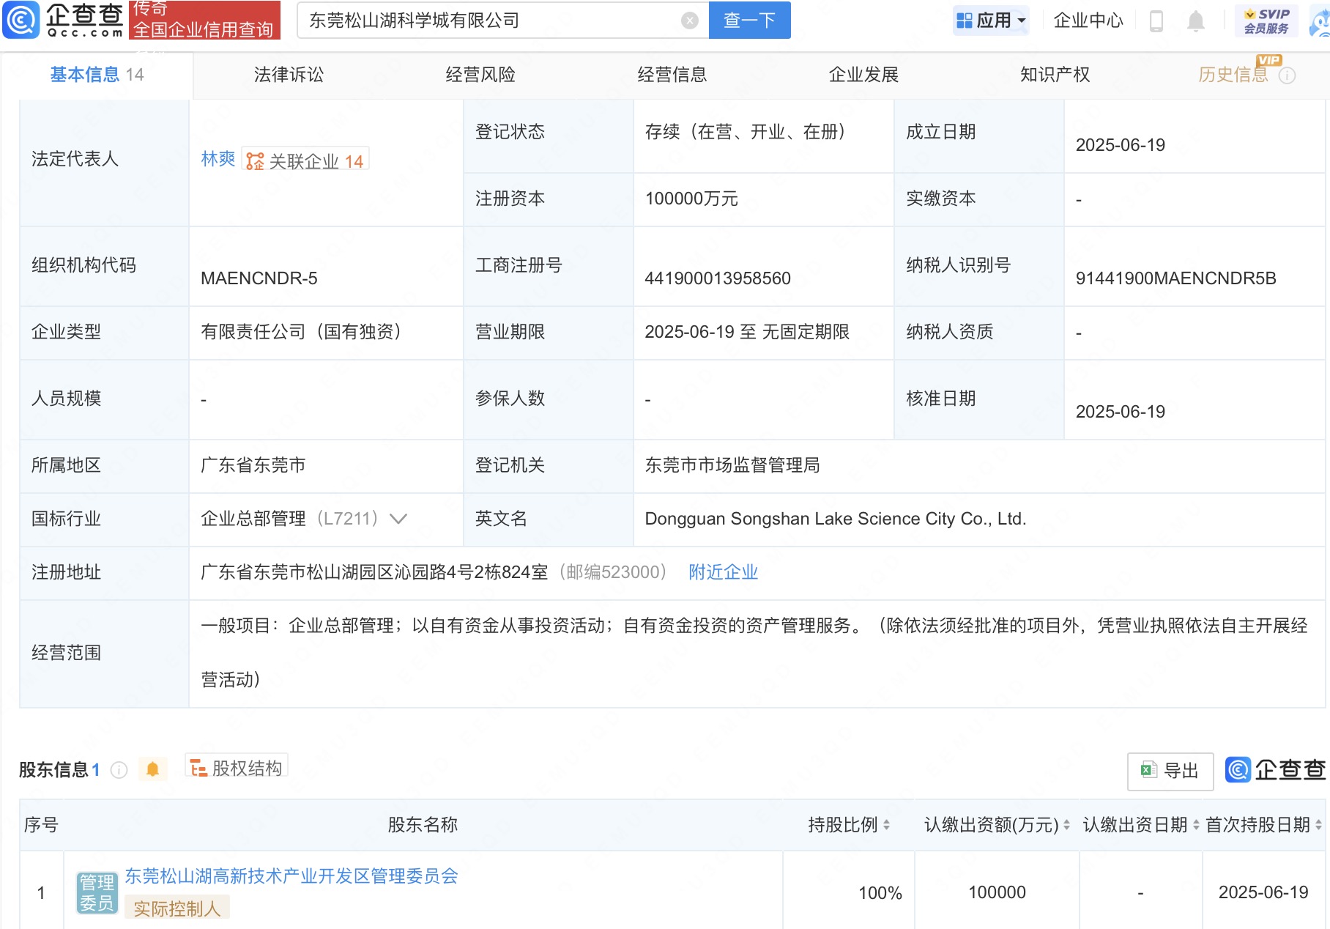
Task: Switch to 知识产权 tab
Action: pos(1055,75)
